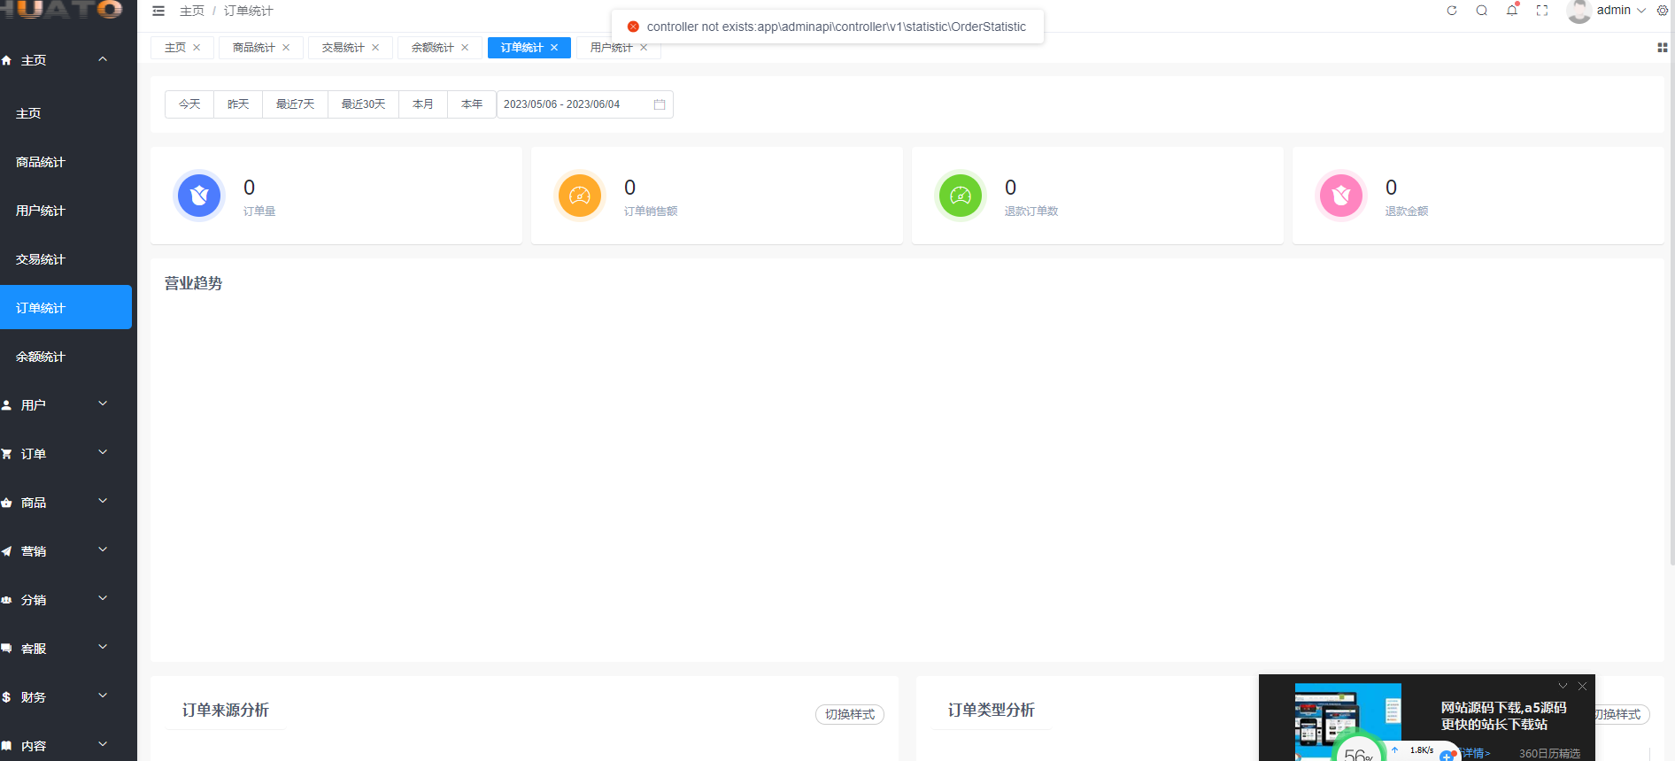Click the pink 退款金额 card icon
Screen dimensions: 1675x761
pyautogui.click(x=1341, y=196)
